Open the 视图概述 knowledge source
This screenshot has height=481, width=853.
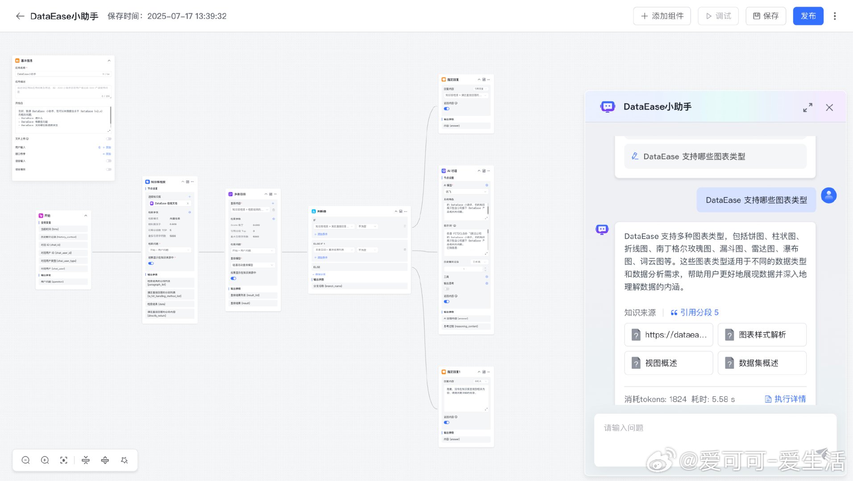pyautogui.click(x=668, y=363)
